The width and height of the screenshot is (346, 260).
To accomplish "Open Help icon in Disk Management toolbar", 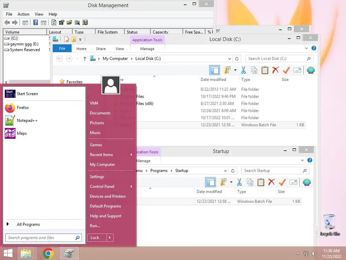I will coord(35,22).
